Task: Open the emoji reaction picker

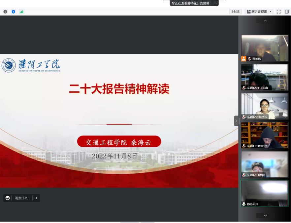Action: pyautogui.click(x=8, y=198)
